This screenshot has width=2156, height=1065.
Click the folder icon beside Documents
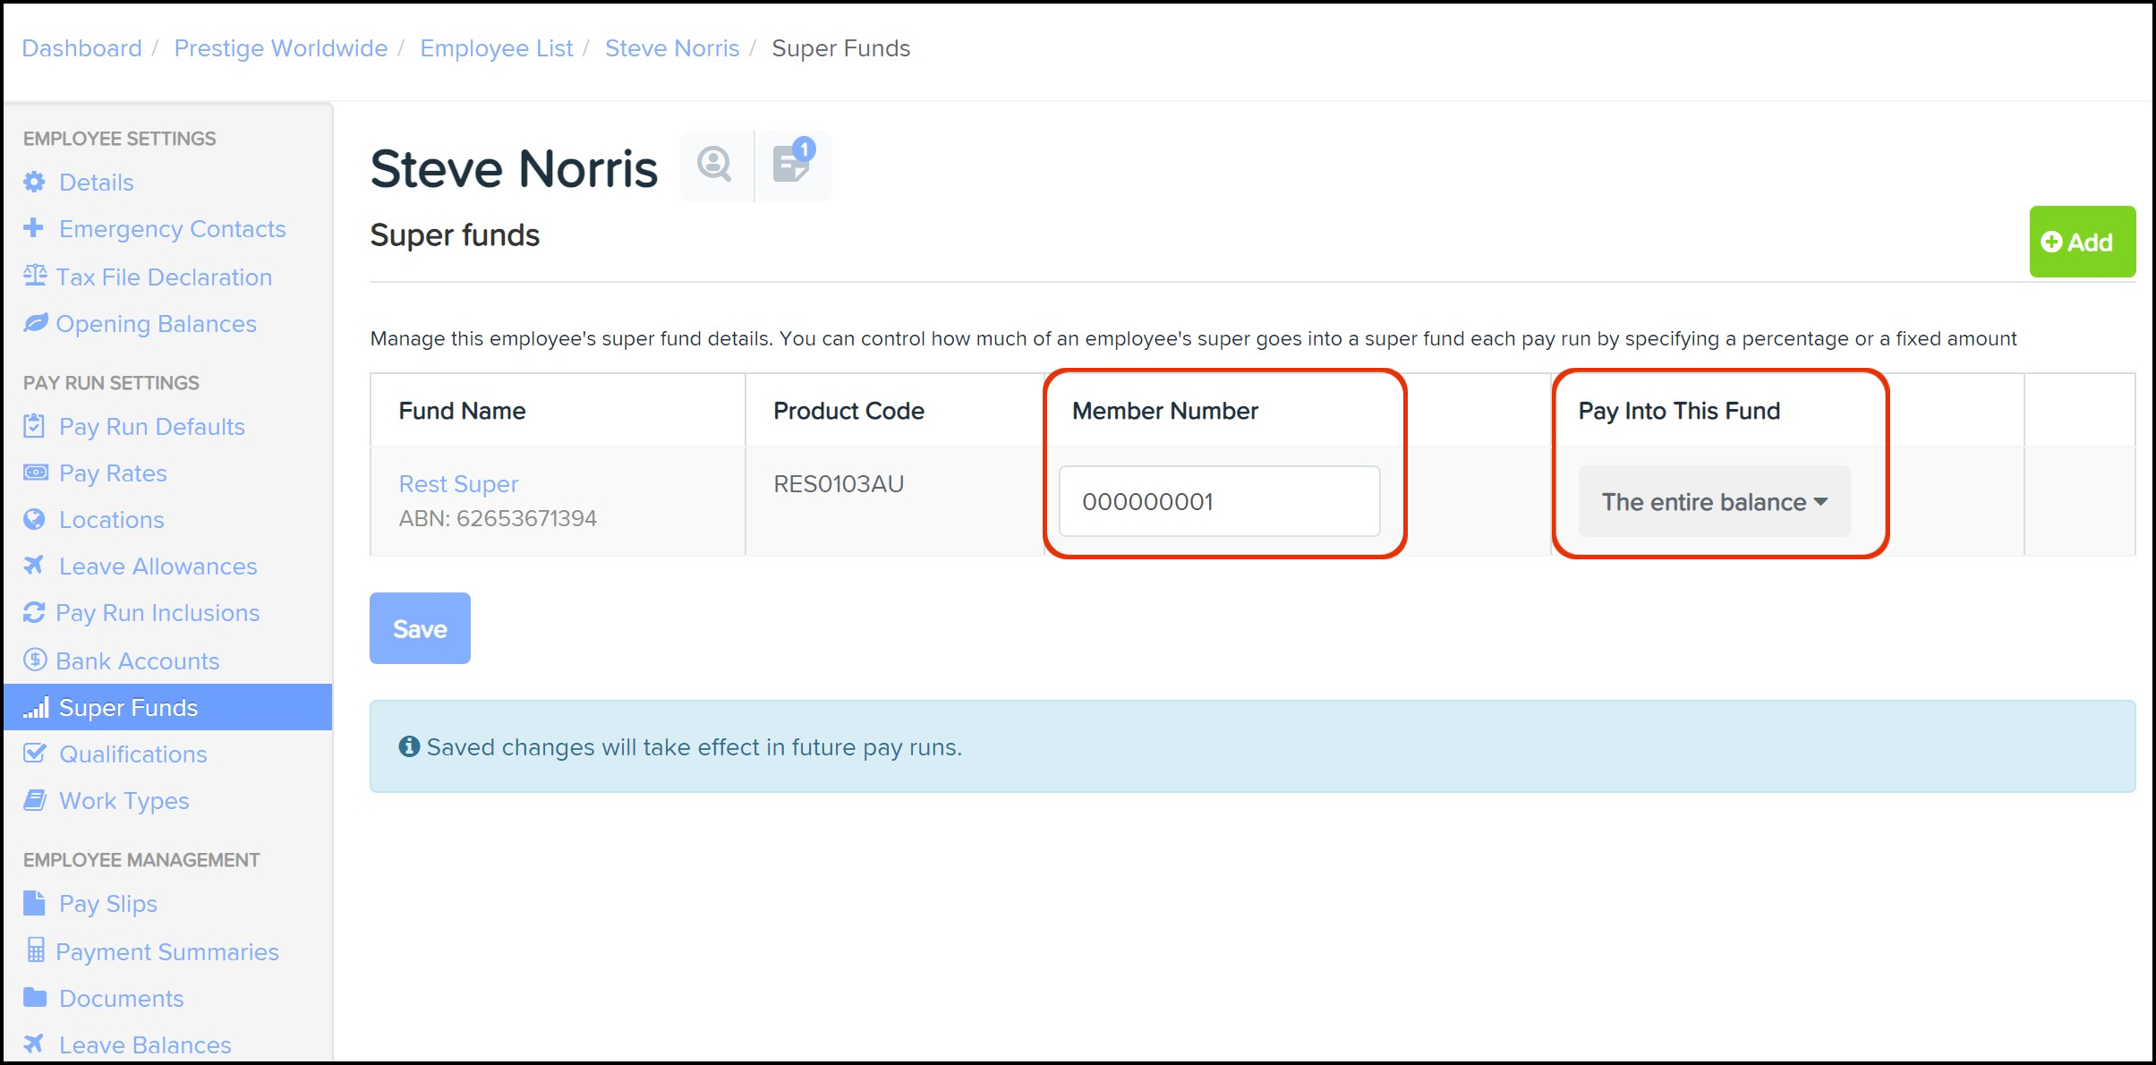(35, 997)
